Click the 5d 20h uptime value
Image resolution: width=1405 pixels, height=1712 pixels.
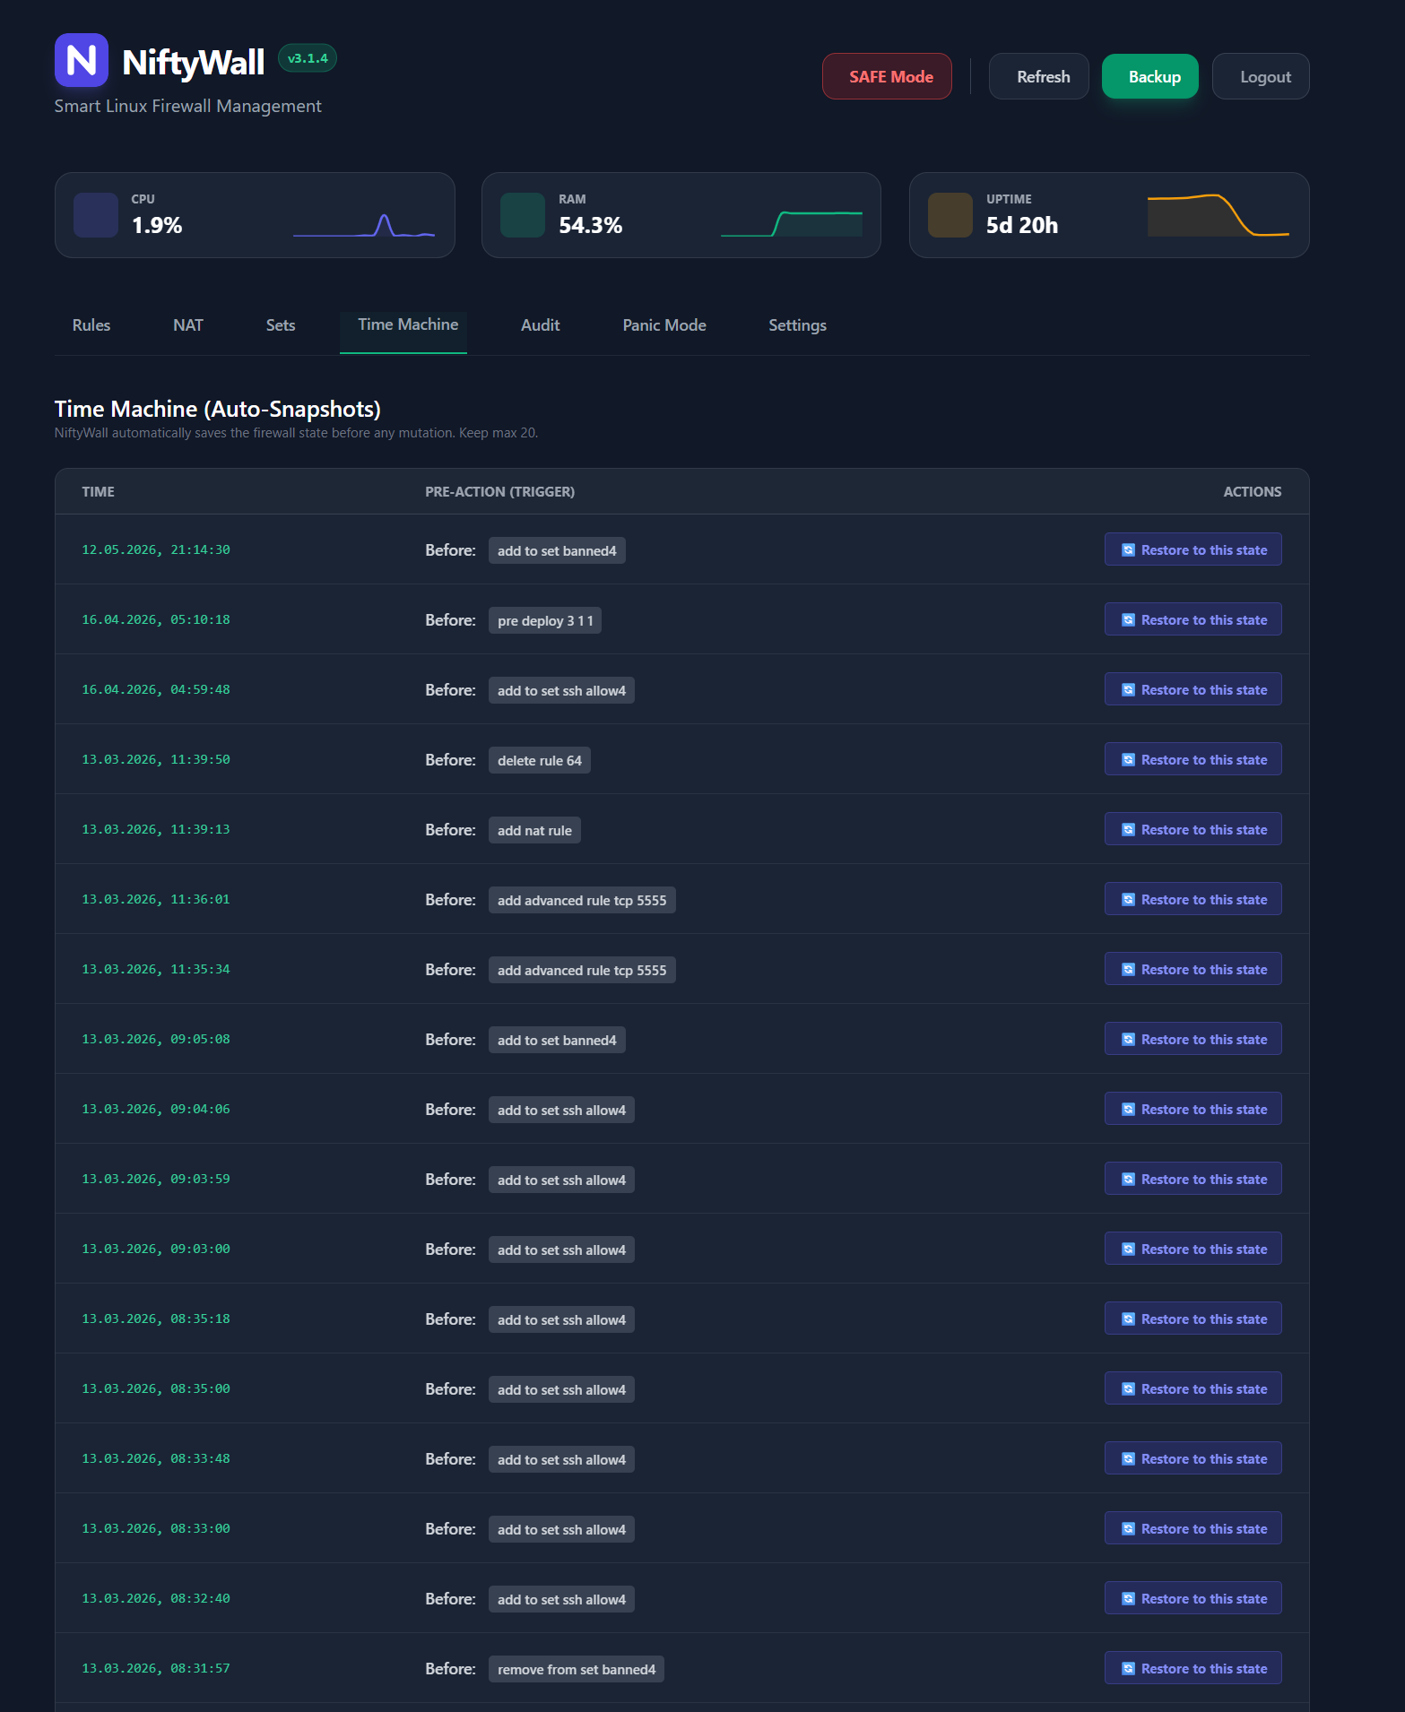point(1022,225)
